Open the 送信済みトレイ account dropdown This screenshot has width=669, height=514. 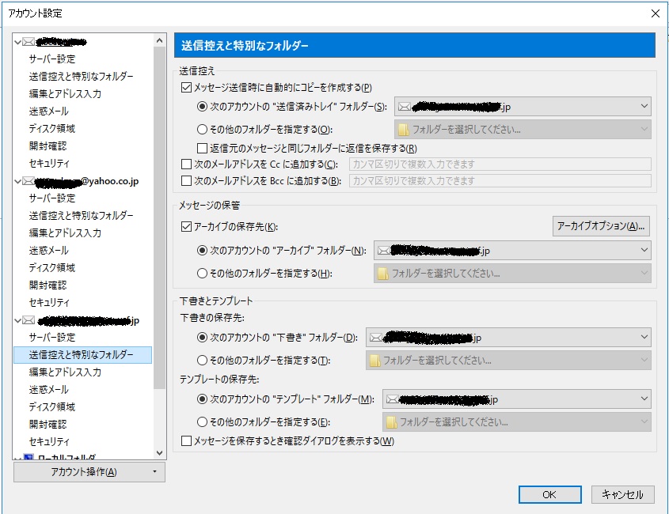coord(523,107)
